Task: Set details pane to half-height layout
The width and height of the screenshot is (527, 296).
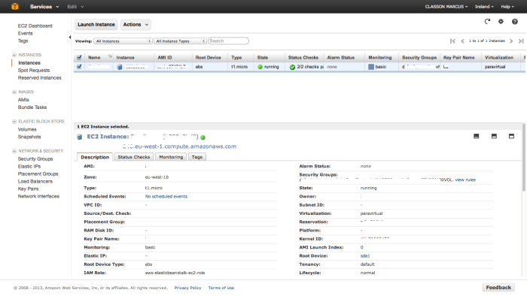Action: pyautogui.click(x=494, y=136)
